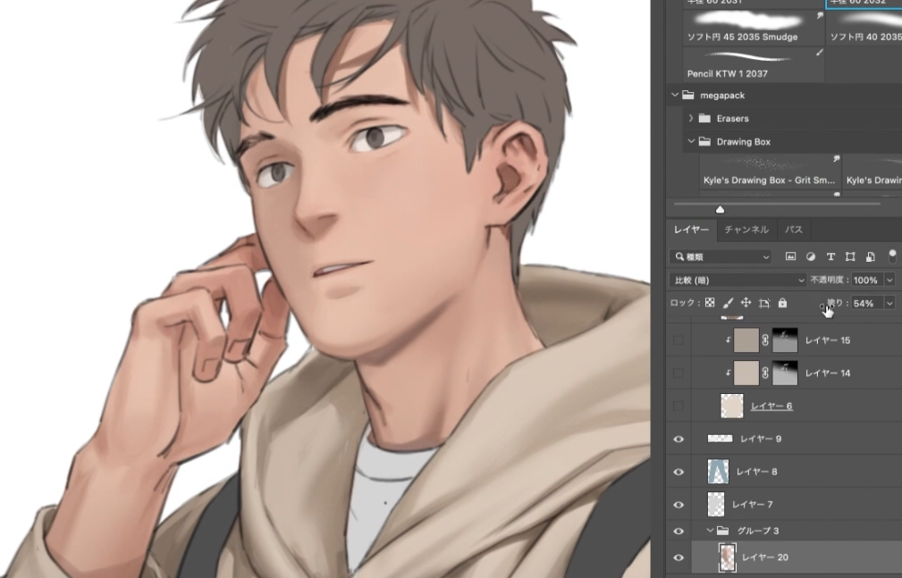Collapse the megapack brush group chevron
This screenshot has height=578, width=902.
coord(674,95)
